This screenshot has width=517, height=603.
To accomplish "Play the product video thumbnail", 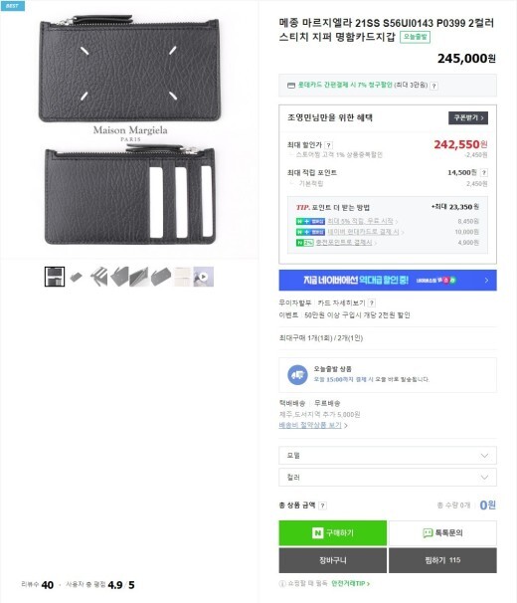I will [x=204, y=277].
